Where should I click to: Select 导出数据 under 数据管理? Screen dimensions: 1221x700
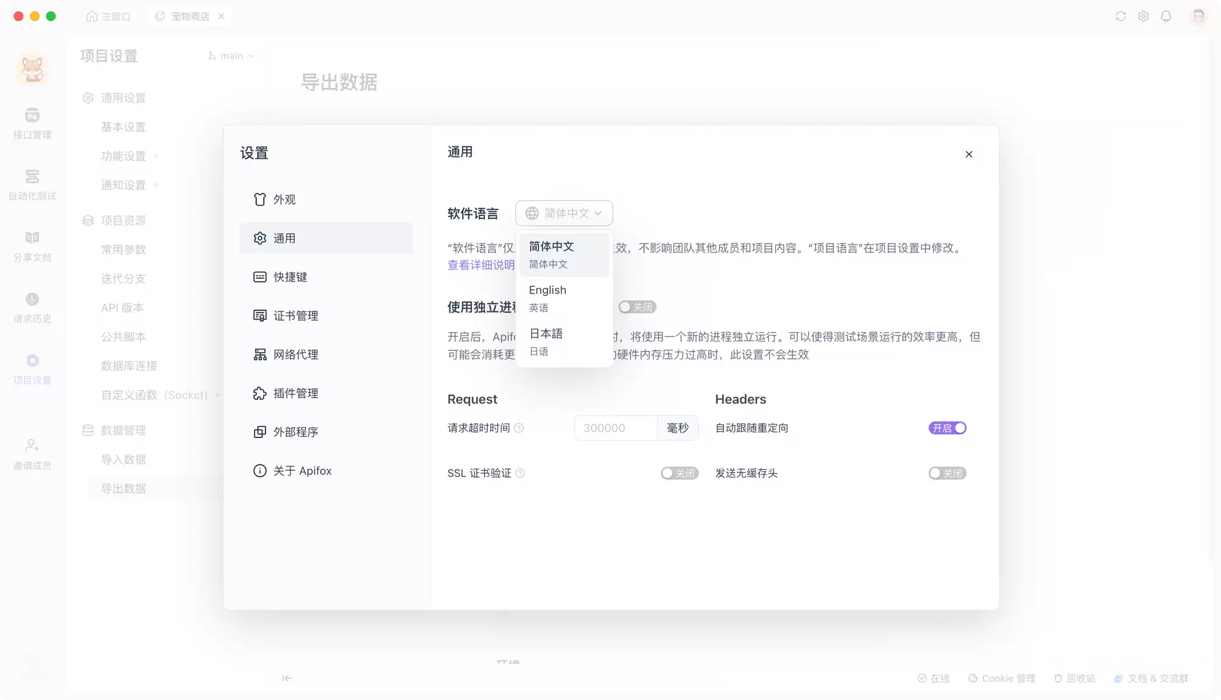(123, 489)
